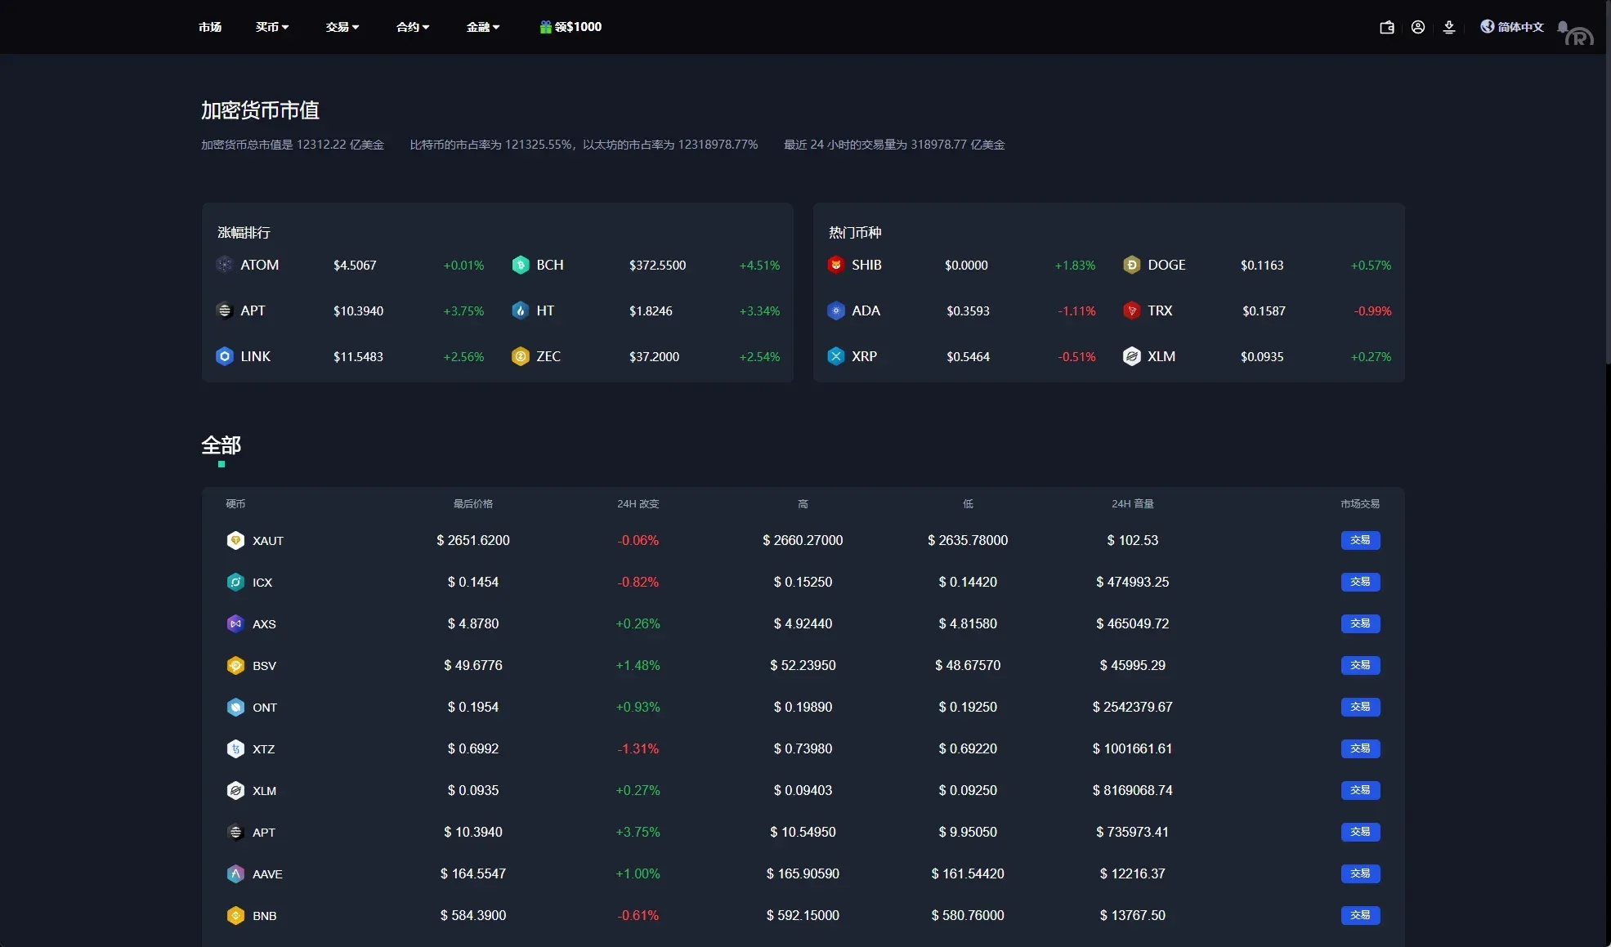Click the user account profile icon
This screenshot has width=1611, height=947.
tap(1418, 27)
